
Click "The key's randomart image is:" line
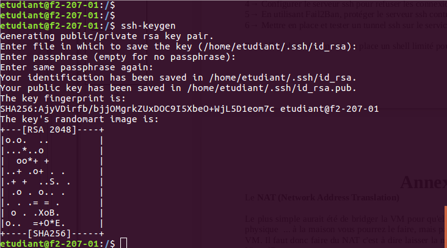tap(79, 120)
